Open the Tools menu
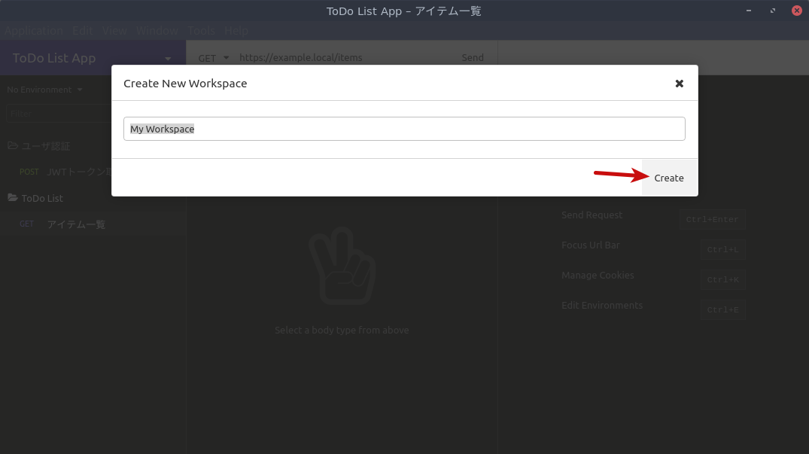The height and width of the screenshot is (454, 809). (201, 30)
